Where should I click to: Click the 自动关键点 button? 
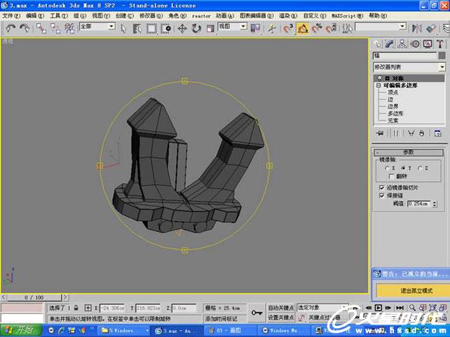281,308
